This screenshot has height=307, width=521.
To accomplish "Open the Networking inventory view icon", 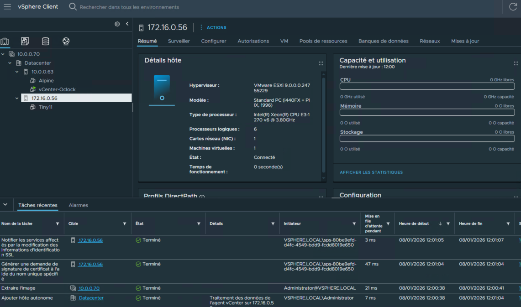I will (x=66, y=42).
